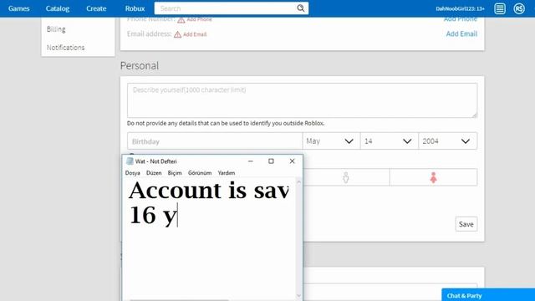The width and height of the screenshot is (535, 301).
Task: Select the female gender icon
Action: pyautogui.click(x=433, y=177)
